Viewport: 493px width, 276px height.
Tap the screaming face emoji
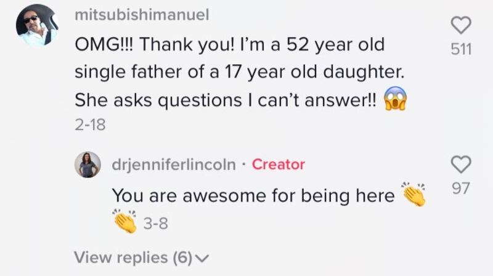(x=396, y=99)
